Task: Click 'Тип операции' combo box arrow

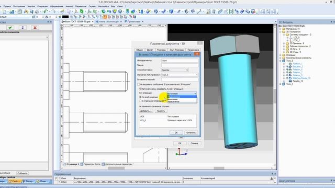Action: pyautogui.click(x=195, y=93)
